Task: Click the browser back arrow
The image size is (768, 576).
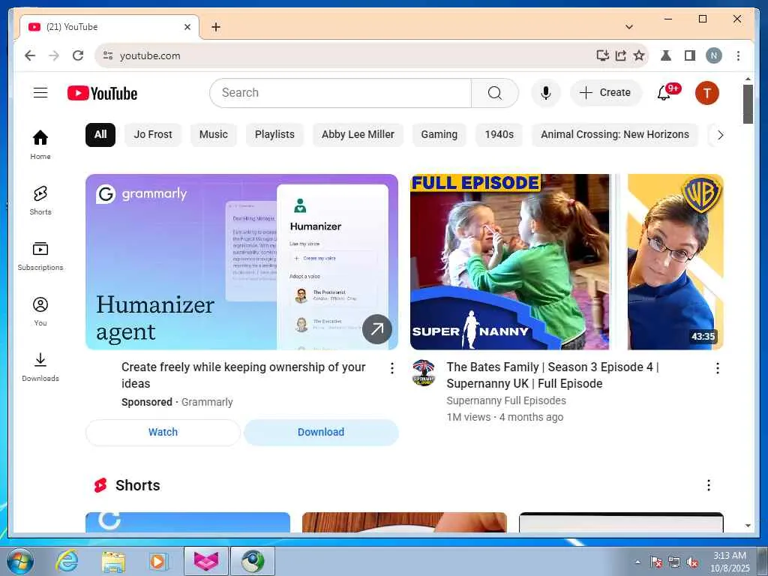Action: (30, 55)
